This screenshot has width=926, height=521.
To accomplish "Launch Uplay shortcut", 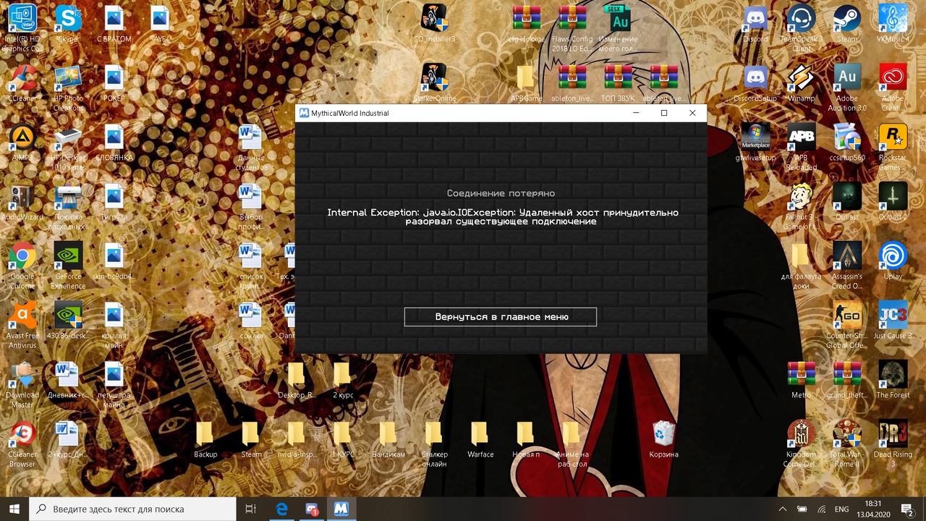I will point(893,261).
